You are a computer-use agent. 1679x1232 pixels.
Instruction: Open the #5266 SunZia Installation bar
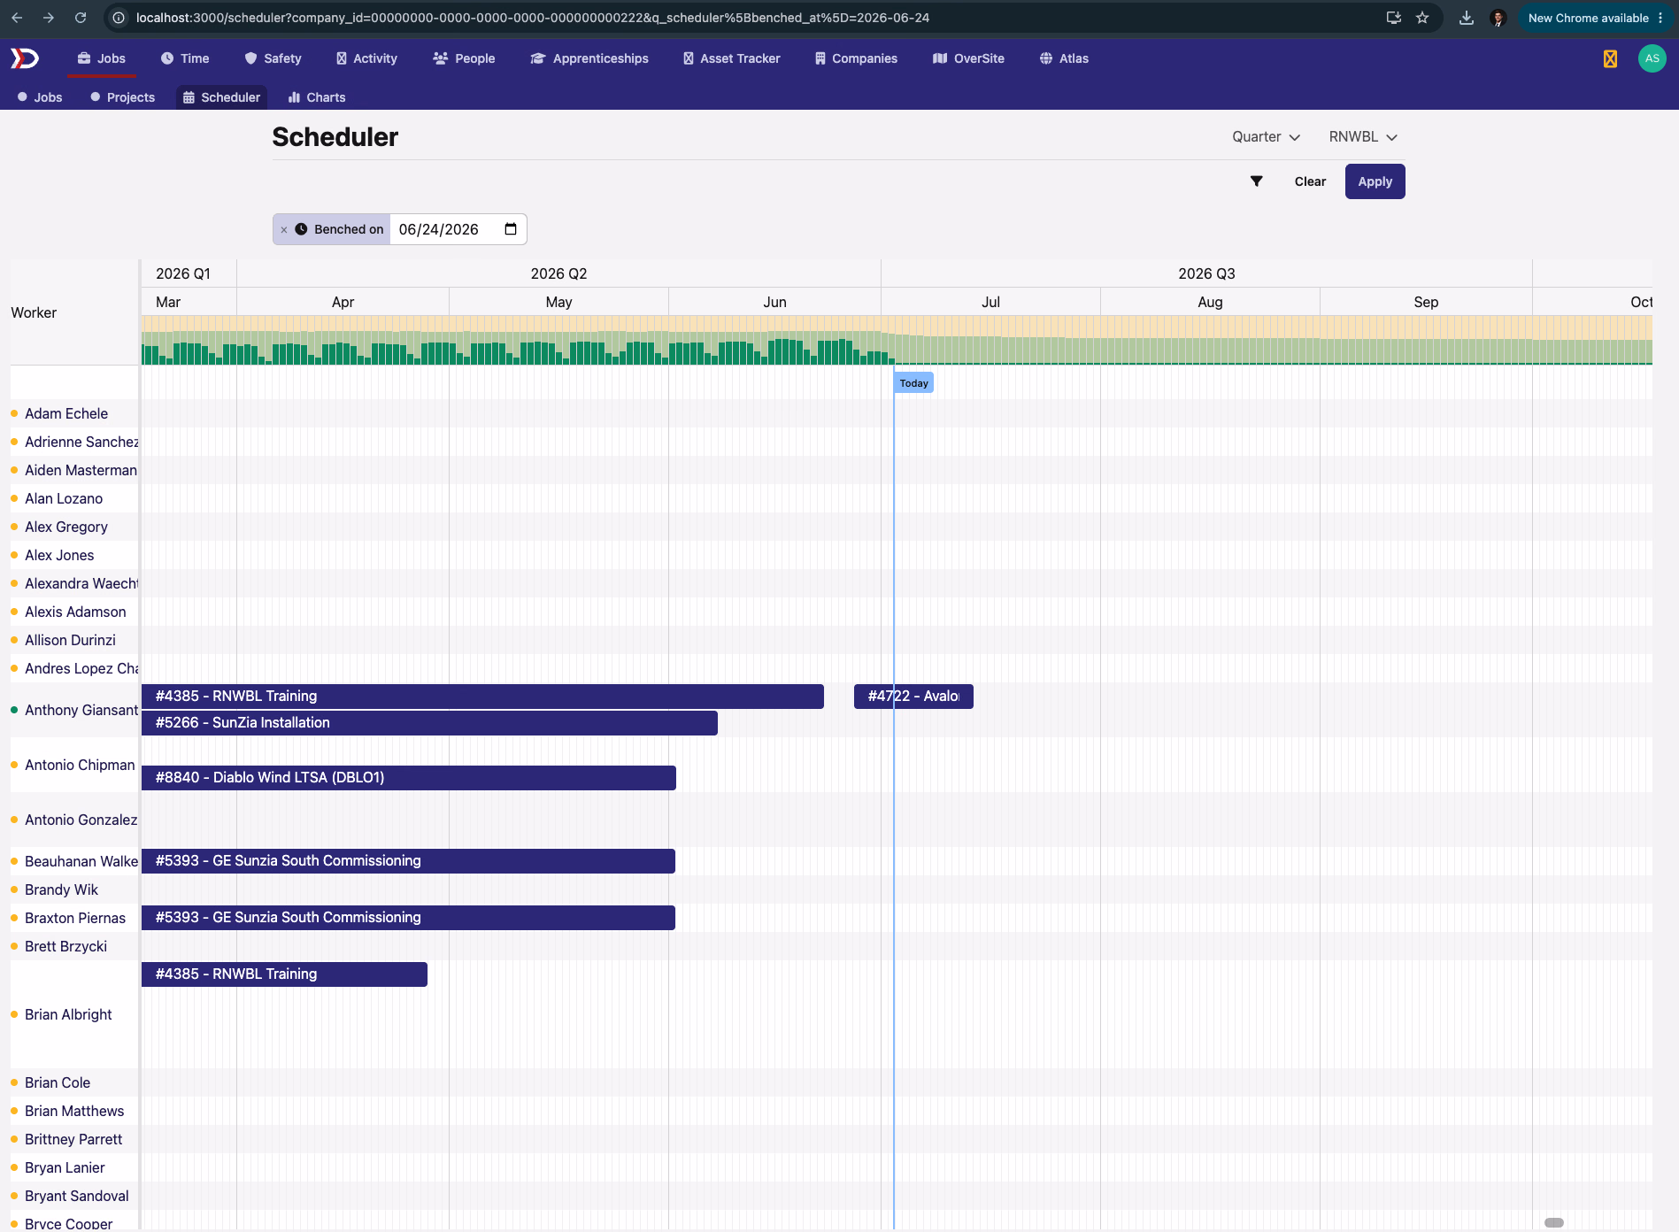(x=429, y=723)
